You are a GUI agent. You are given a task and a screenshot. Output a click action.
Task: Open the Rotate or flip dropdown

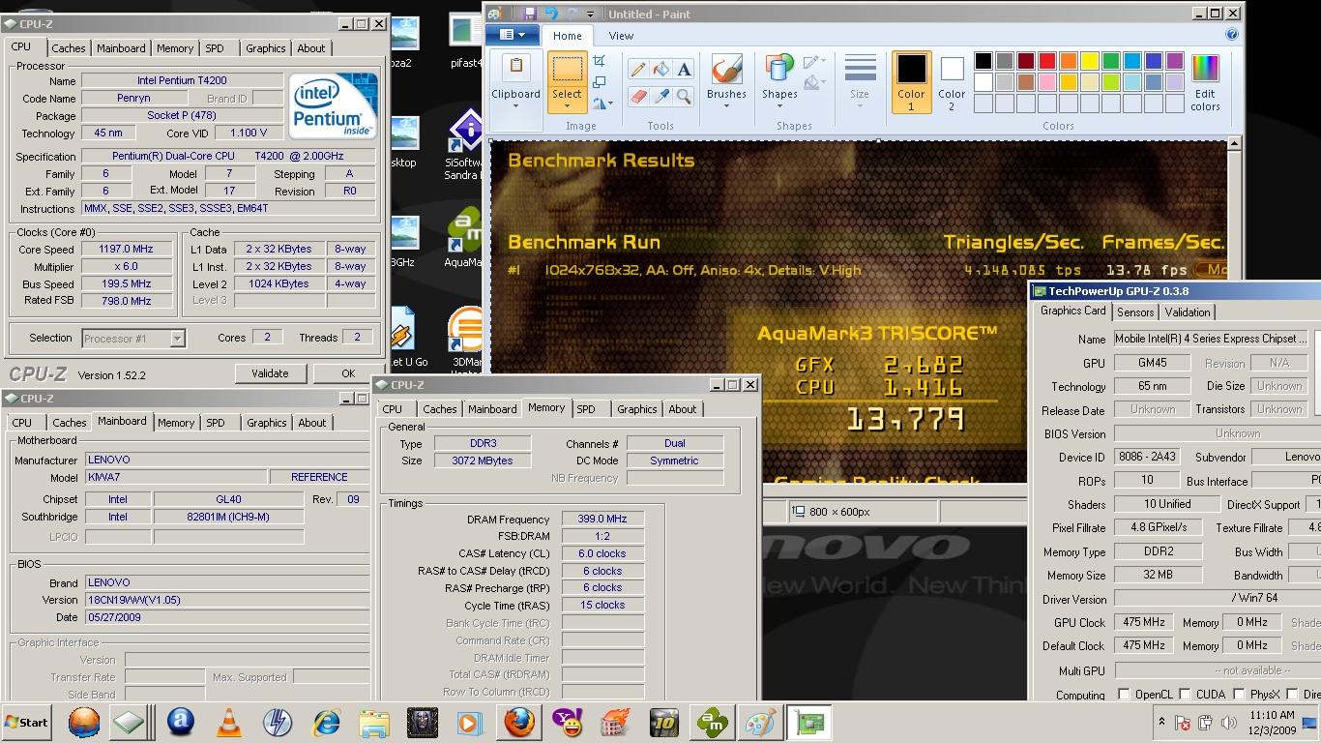tap(602, 103)
